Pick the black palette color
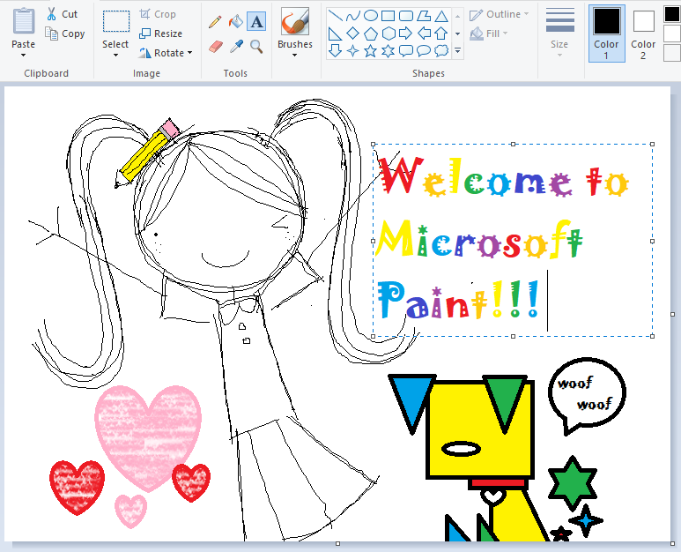681x552 pixels. 672,13
